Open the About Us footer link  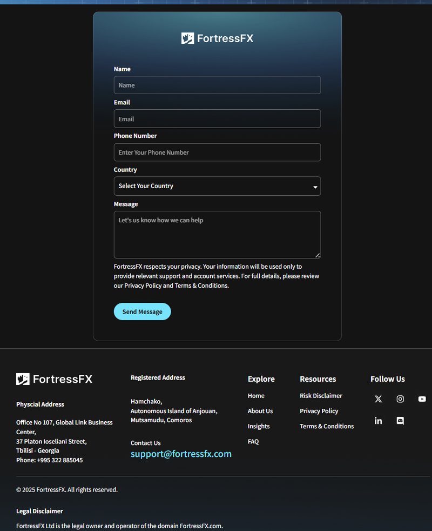coord(260,411)
